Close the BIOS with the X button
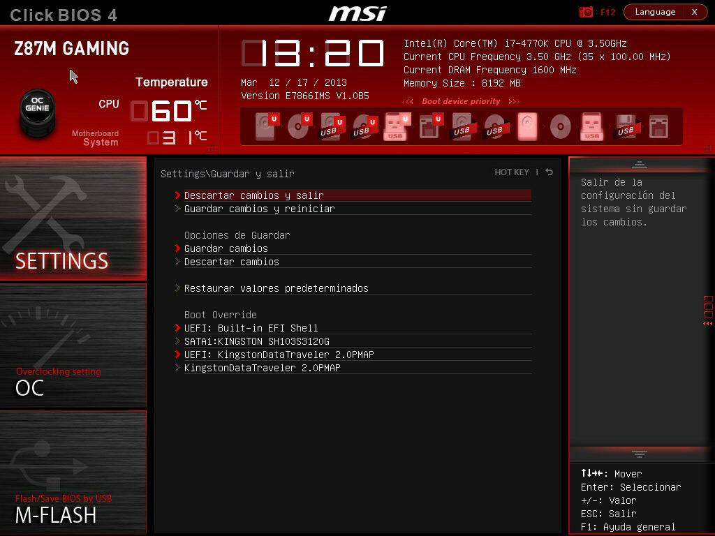Image resolution: width=715 pixels, height=536 pixels. pos(695,12)
